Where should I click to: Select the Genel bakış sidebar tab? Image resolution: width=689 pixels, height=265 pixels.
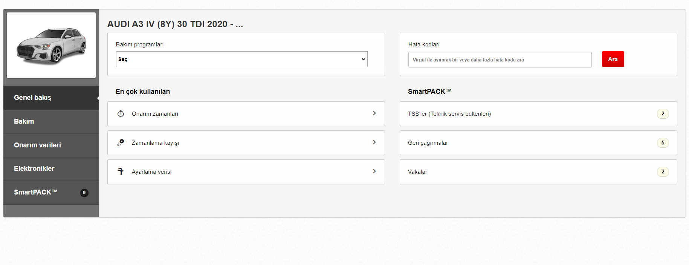click(51, 98)
